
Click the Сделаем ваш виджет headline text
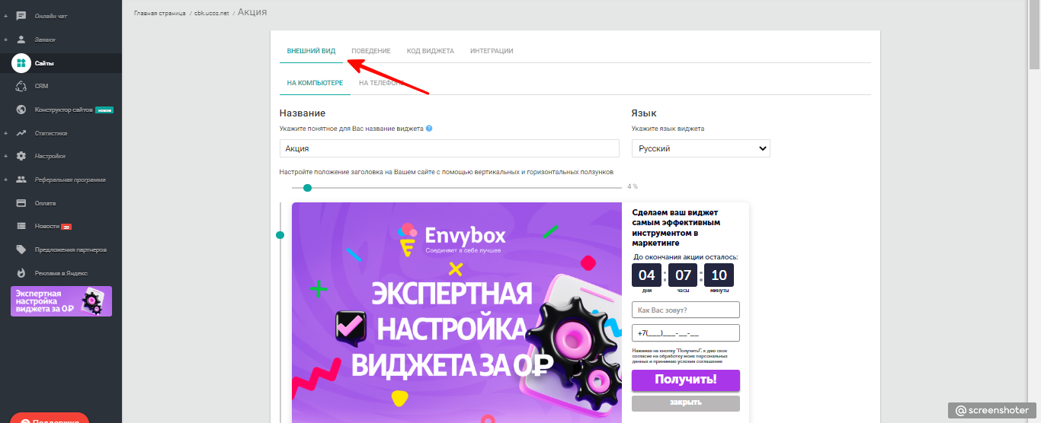tap(677, 227)
